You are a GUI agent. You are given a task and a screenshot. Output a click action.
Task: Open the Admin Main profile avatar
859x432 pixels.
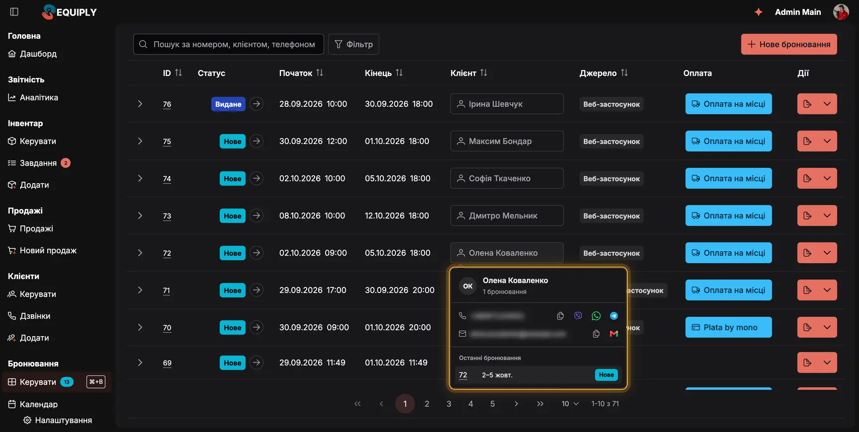(x=841, y=12)
